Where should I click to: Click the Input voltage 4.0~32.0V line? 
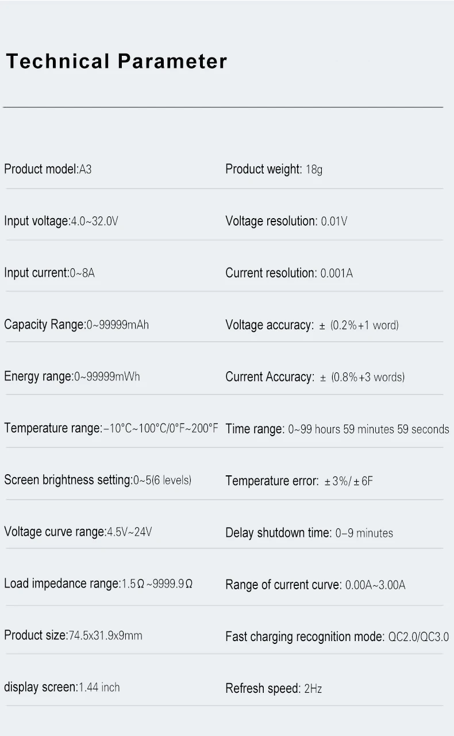coord(61,221)
